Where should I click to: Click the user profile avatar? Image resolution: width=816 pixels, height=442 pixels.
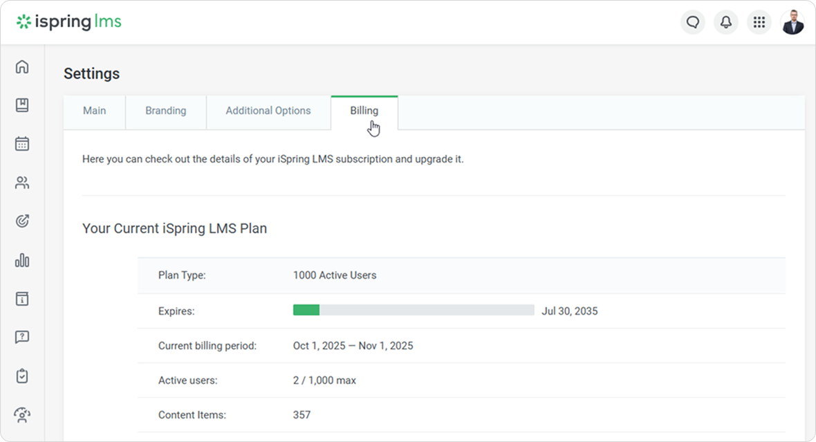[x=792, y=23]
